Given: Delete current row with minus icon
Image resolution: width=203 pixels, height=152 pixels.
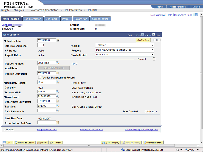Looking at the screenshot, I should click(x=159, y=40).
